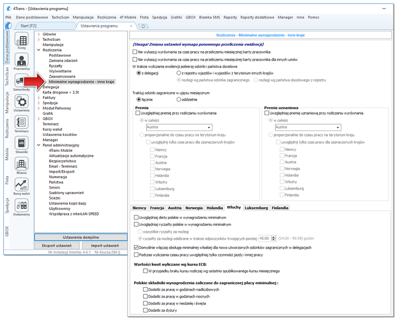Check 'Nie wykazuj wyrównania... dla innych umów'

[x=134, y=60]
